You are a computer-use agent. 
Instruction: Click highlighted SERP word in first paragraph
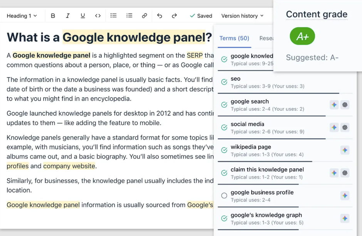click(195, 55)
